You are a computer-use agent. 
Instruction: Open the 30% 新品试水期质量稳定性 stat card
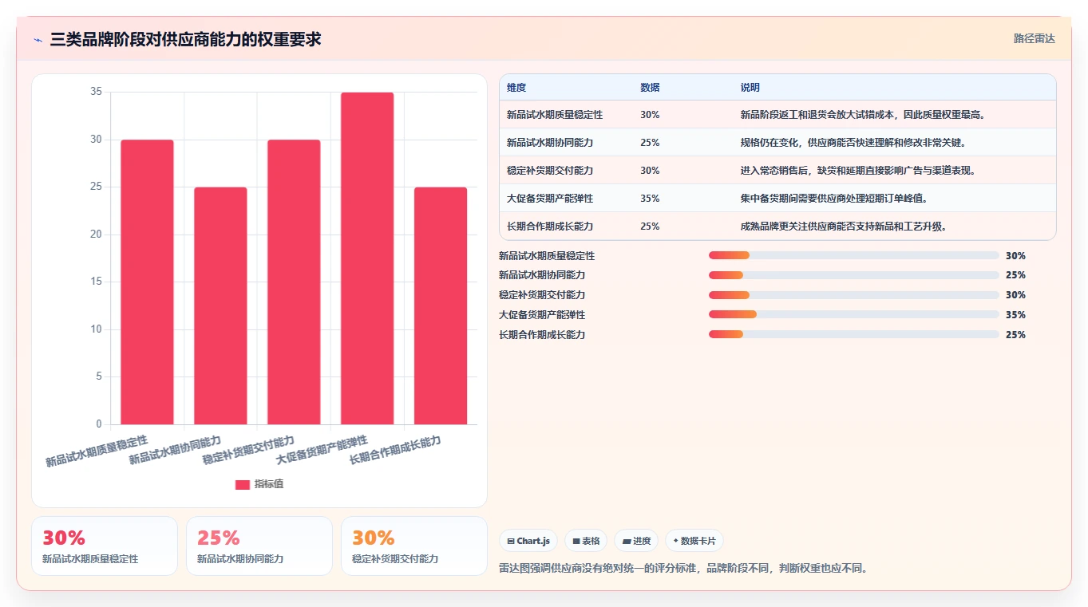tap(105, 546)
